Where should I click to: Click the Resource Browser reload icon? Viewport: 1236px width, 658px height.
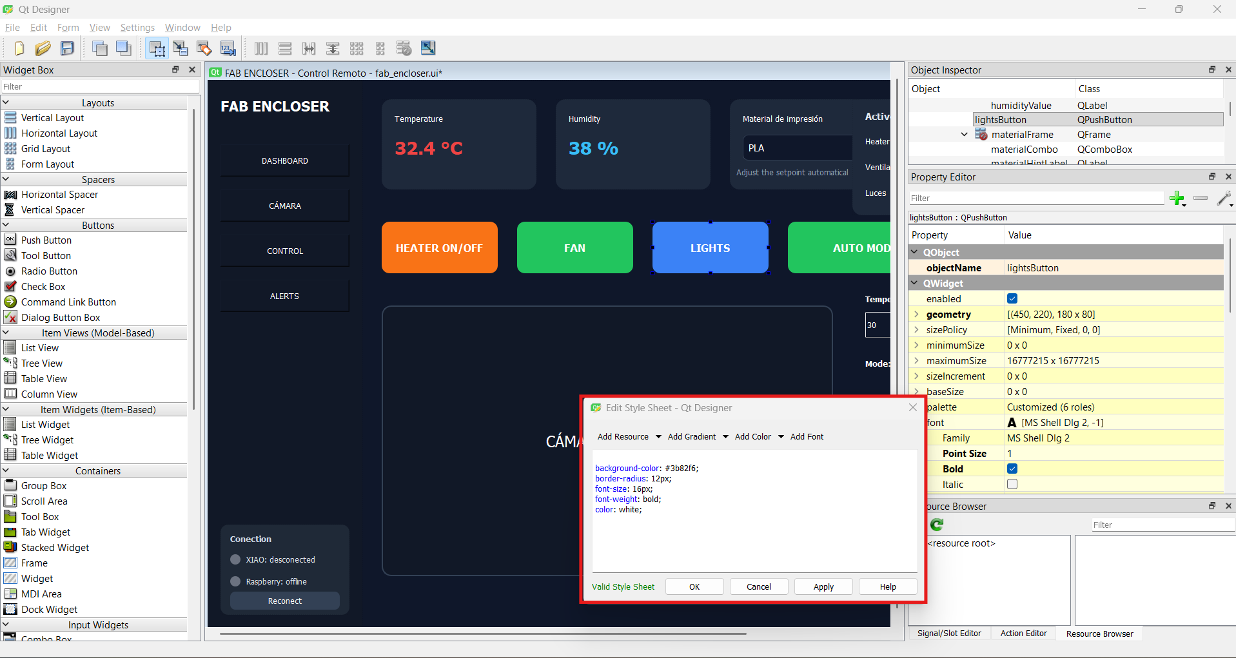pyautogui.click(x=937, y=525)
